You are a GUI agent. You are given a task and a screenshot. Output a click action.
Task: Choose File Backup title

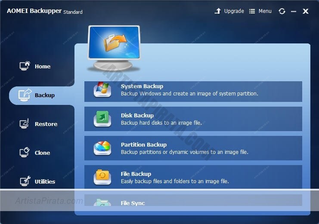pos(136,174)
